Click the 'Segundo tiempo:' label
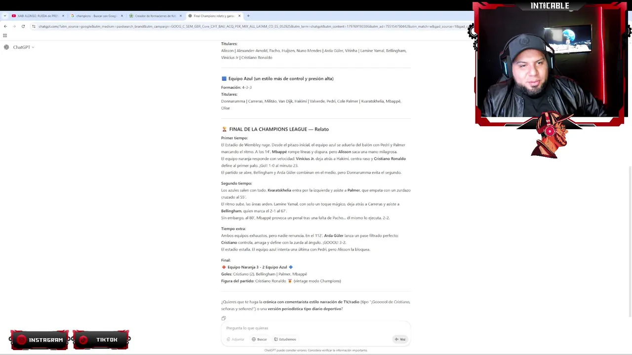 237,183
